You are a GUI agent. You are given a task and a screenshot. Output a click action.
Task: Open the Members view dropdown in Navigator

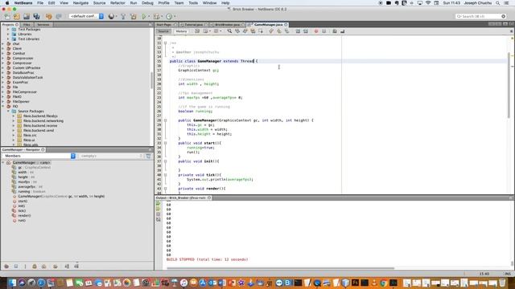click(39, 156)
